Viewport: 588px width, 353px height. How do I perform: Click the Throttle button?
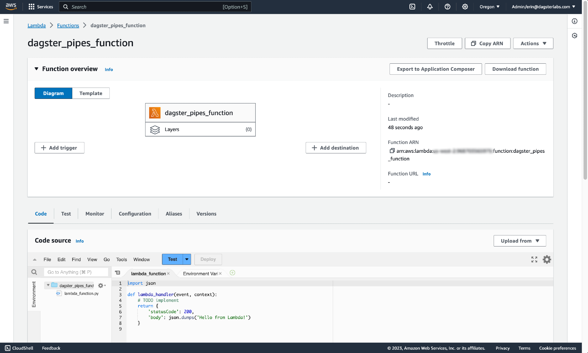pyautogui.click(x=444, y=43)
